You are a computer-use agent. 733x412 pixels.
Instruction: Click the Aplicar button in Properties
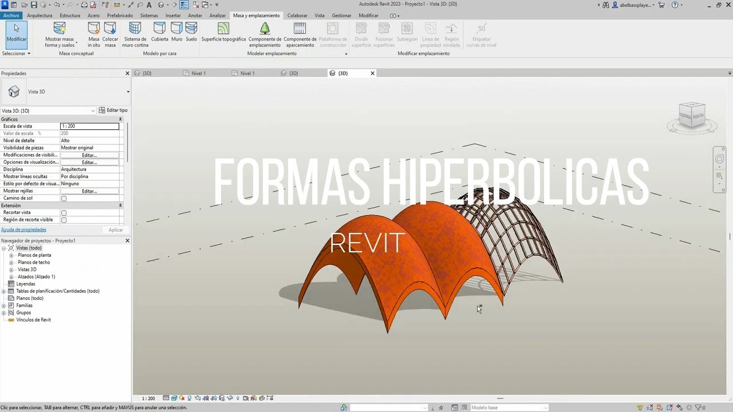click(116, 229)
